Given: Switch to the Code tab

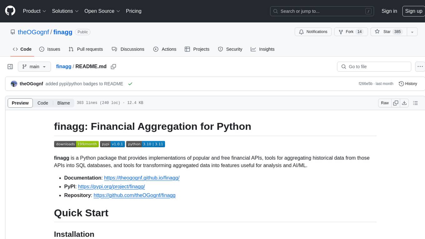Looking at the screenshot, I should coord(22,49).
